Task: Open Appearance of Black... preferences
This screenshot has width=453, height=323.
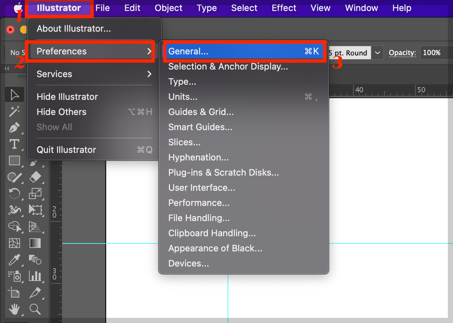Action: [244, 248]
